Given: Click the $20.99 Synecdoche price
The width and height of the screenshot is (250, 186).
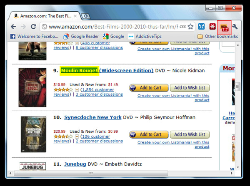Looking at the screenshot, I should click(x=60, y=131).
